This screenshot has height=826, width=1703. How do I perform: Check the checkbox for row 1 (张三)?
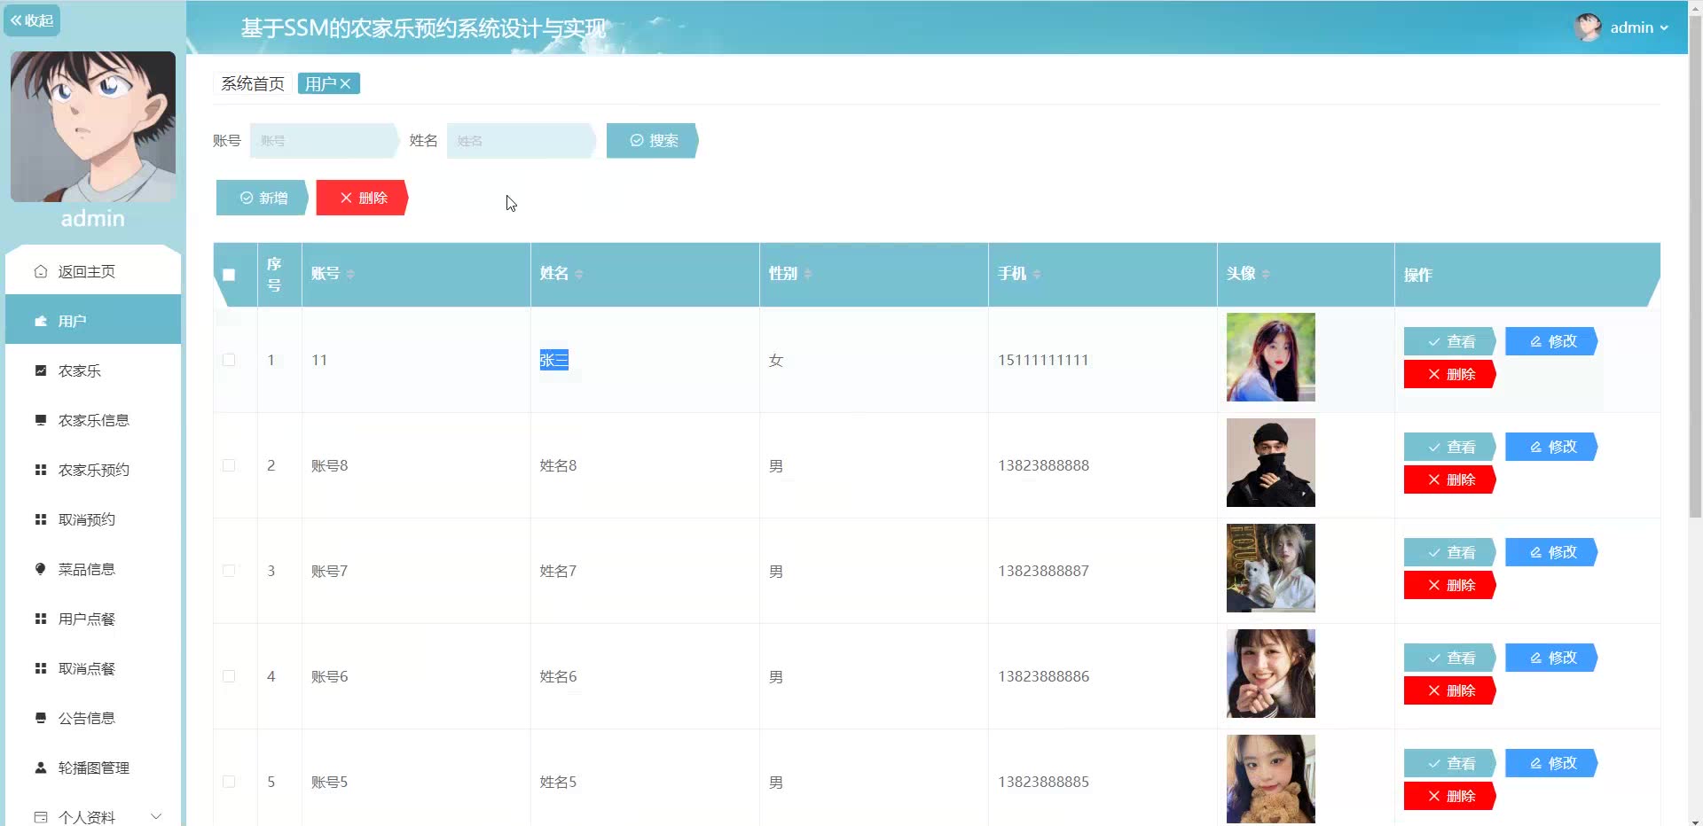(x=230, y=360)
